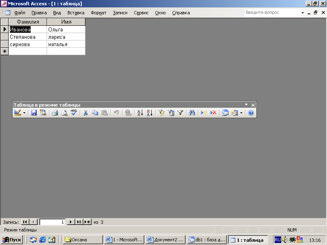
Task: Click the cell containing сирнова
Action: pos(28,45)
